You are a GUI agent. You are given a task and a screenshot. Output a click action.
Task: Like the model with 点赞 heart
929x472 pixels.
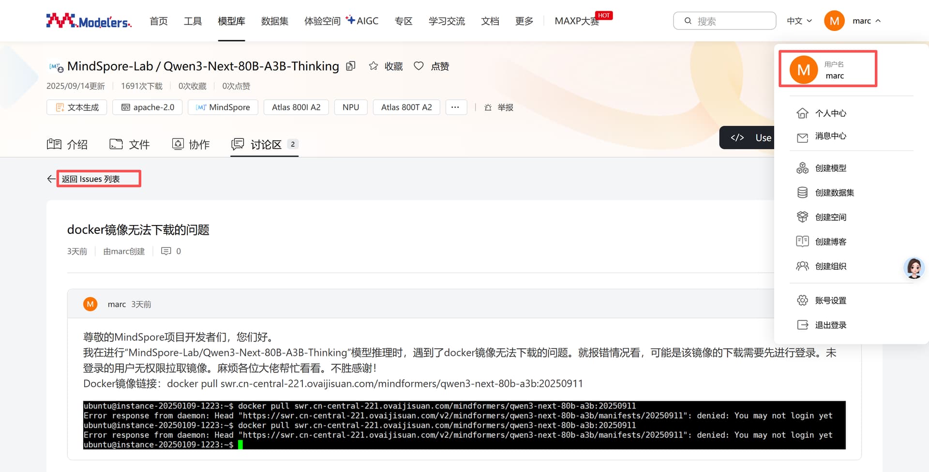point(419,66)
